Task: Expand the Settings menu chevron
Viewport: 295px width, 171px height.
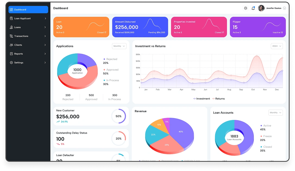Action: tap(45, 63)
